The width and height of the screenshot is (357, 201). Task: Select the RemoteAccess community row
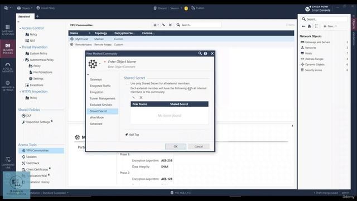coord(181,45)
